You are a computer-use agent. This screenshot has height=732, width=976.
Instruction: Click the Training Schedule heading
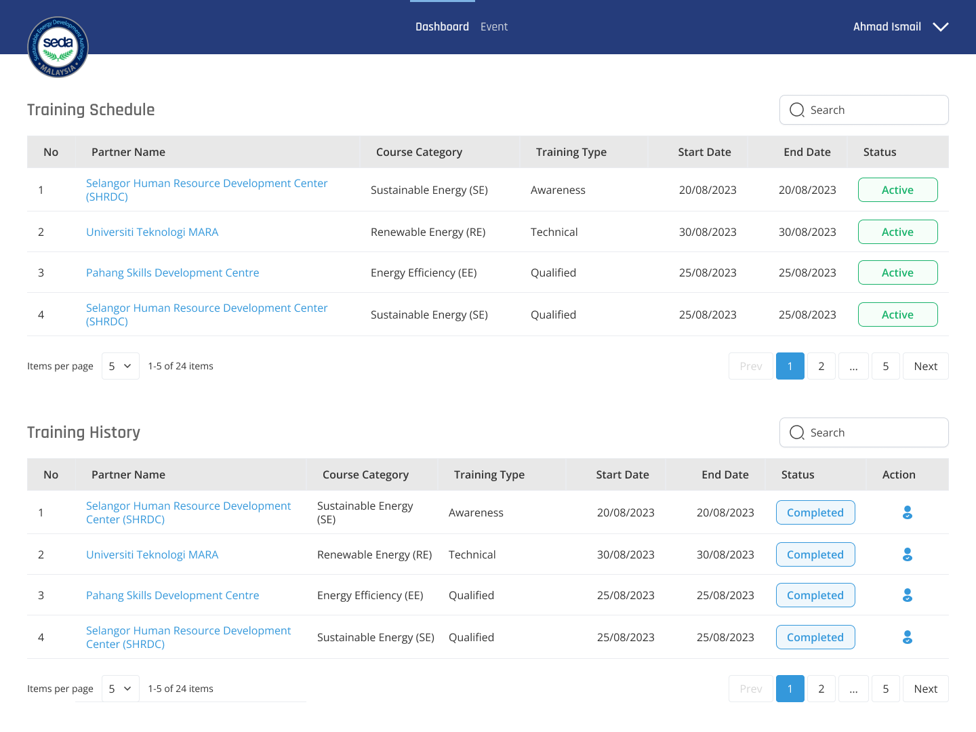point(91,110)
